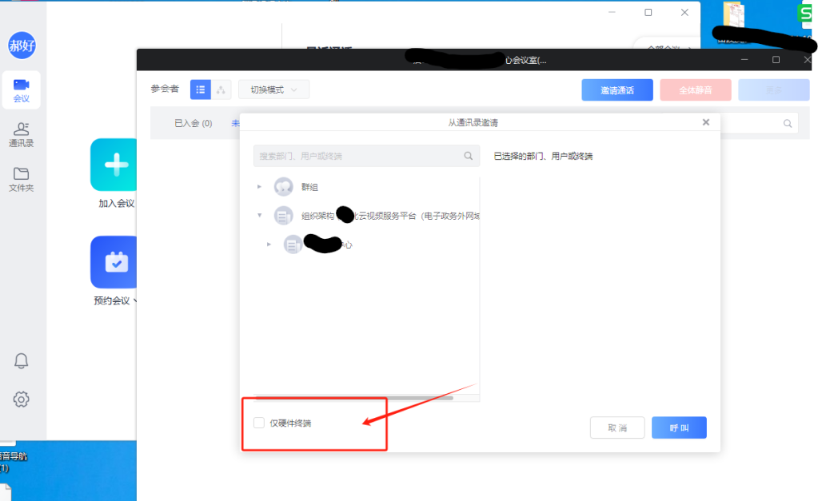Switch participants to list view icon
Image resolution: width=818 pixels, height=501 pixels.
point(200,89)
